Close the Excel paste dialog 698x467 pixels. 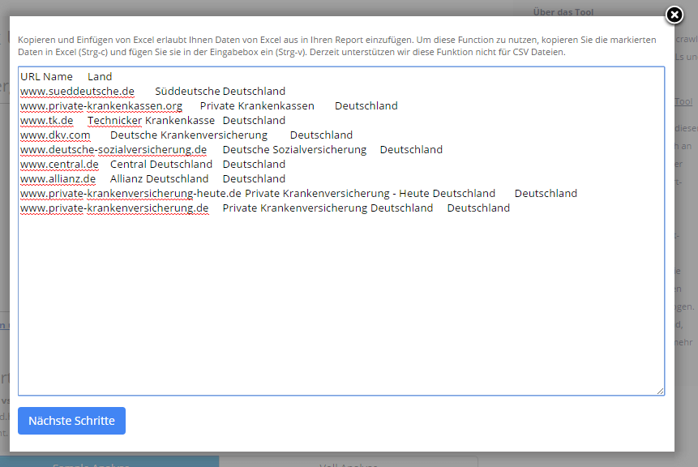point(674,15)
